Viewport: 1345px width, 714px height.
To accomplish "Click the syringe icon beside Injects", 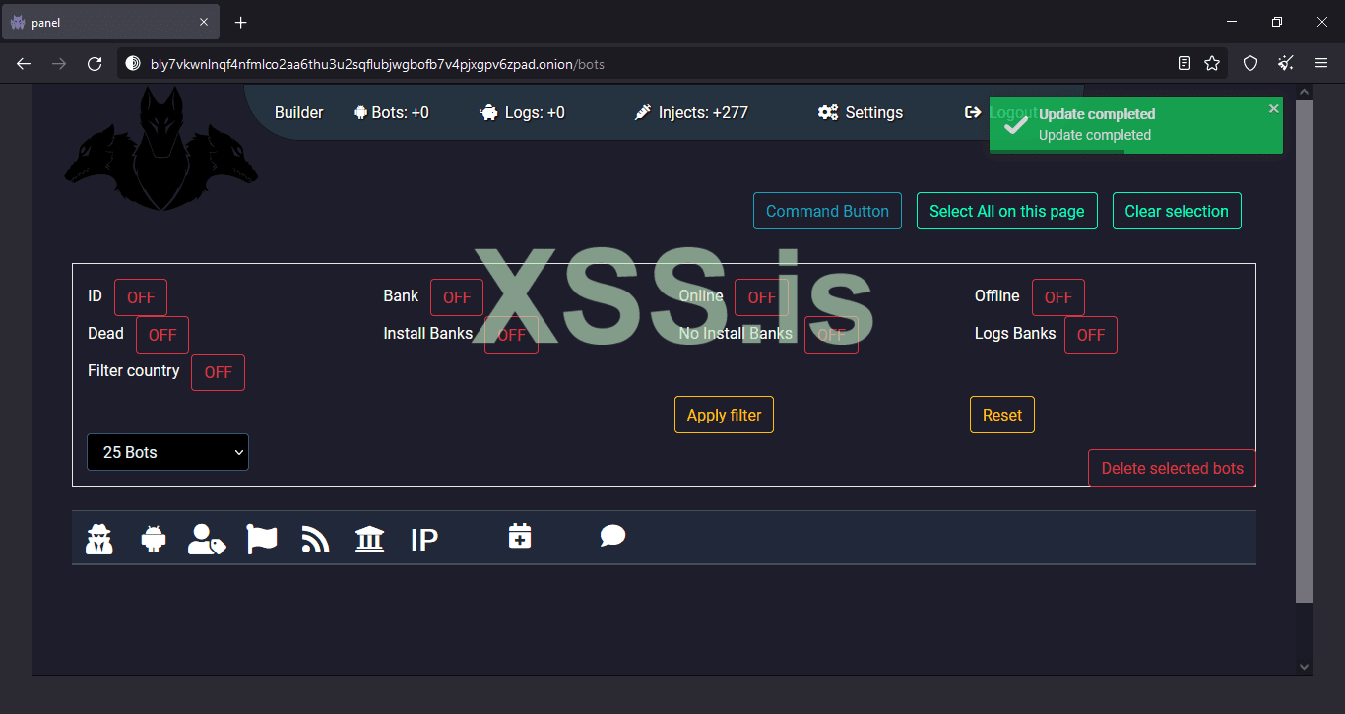I will pyautogui.click(x=643, y=113).
